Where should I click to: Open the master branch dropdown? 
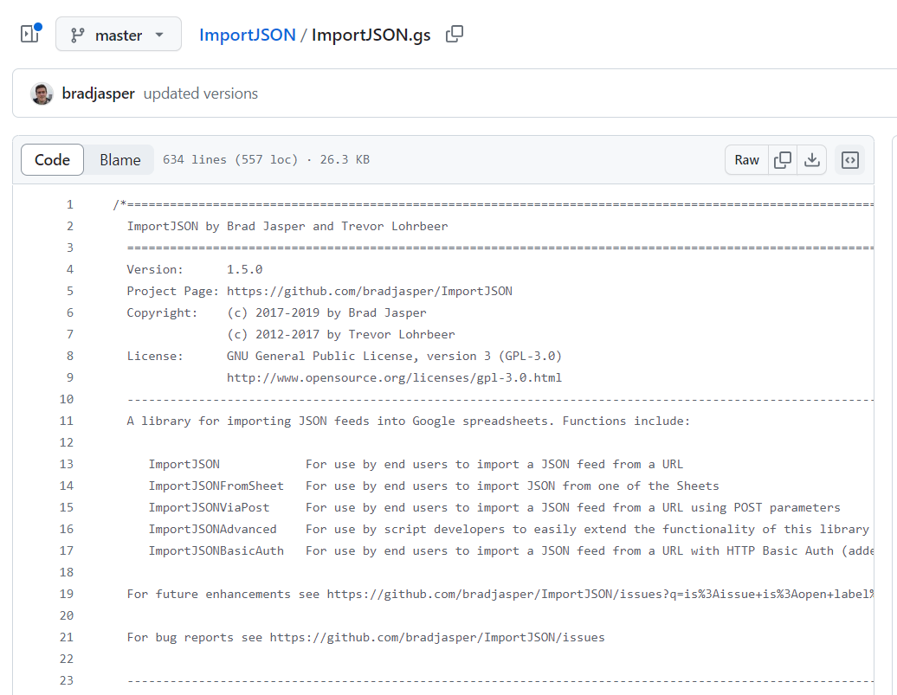point(118,34)
